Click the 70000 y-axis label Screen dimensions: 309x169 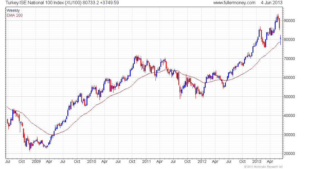289,59
